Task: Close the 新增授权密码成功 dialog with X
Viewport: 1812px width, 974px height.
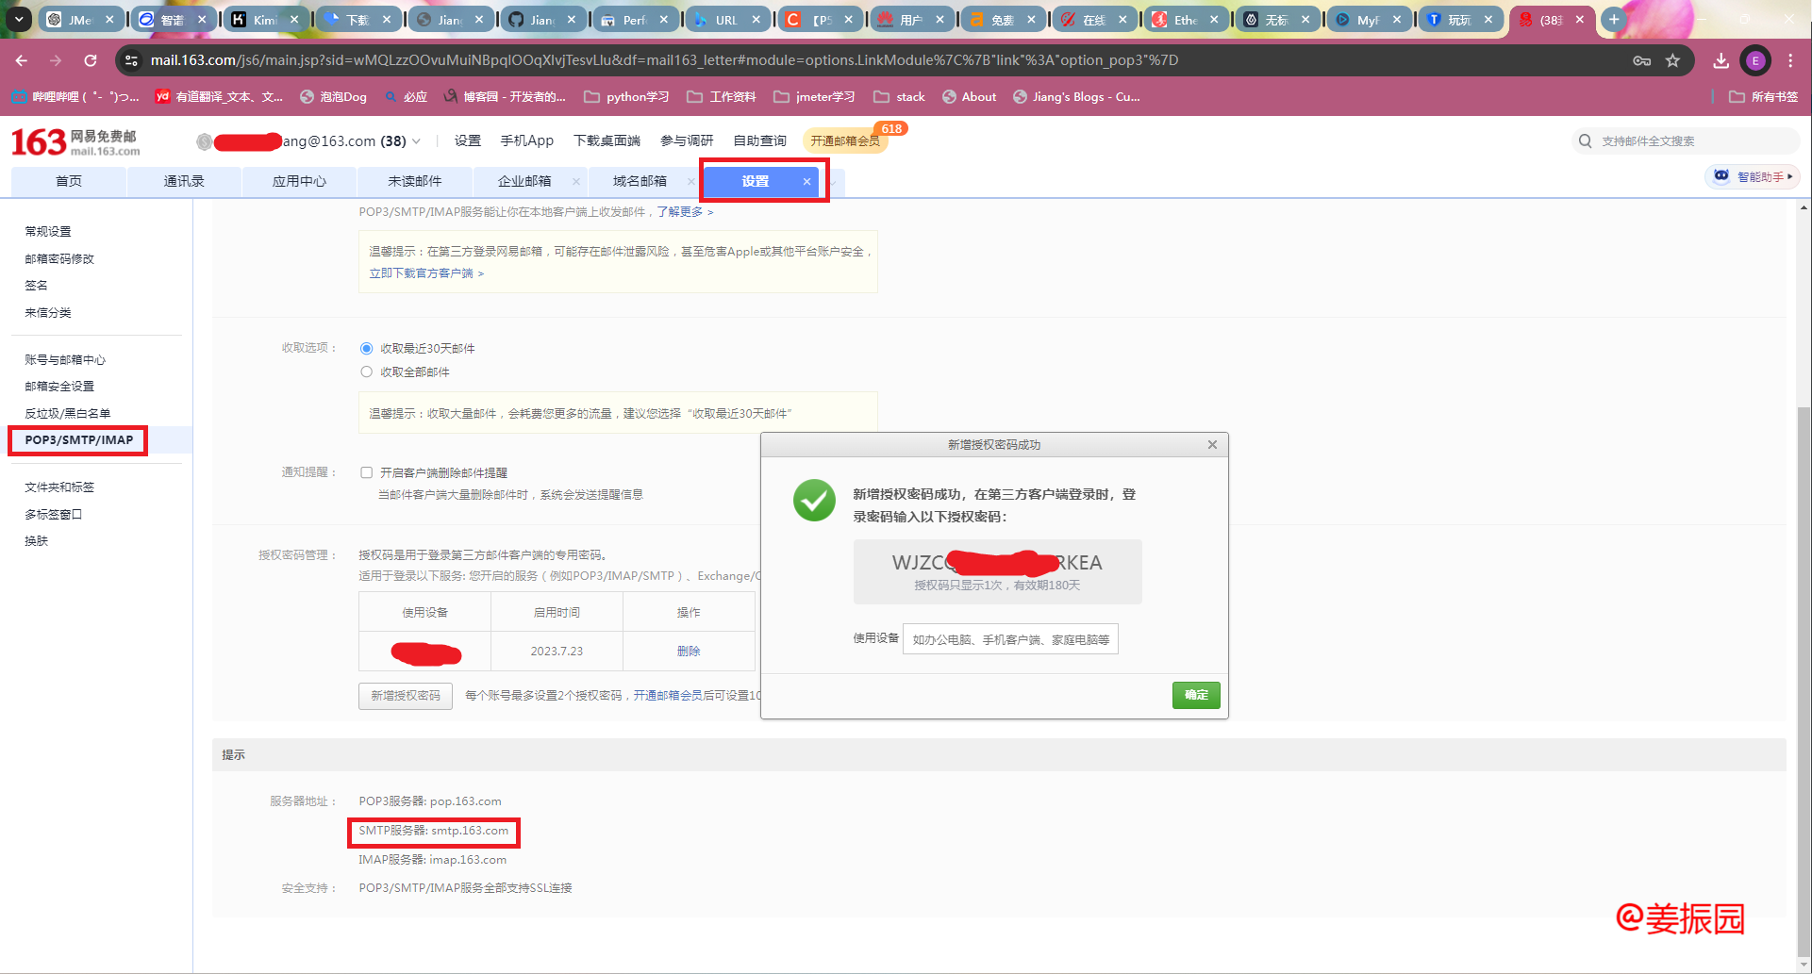Action: (x=1212, y=445)
